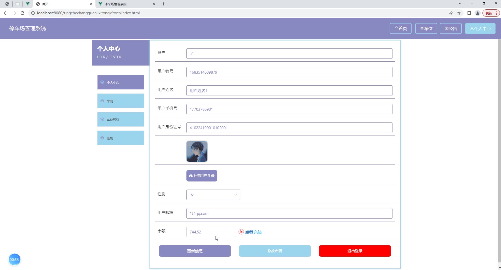501x270 pixels.
Task: Click the user avatar thumbnail image
Action: pyautogui.click(x=197, y=151)
